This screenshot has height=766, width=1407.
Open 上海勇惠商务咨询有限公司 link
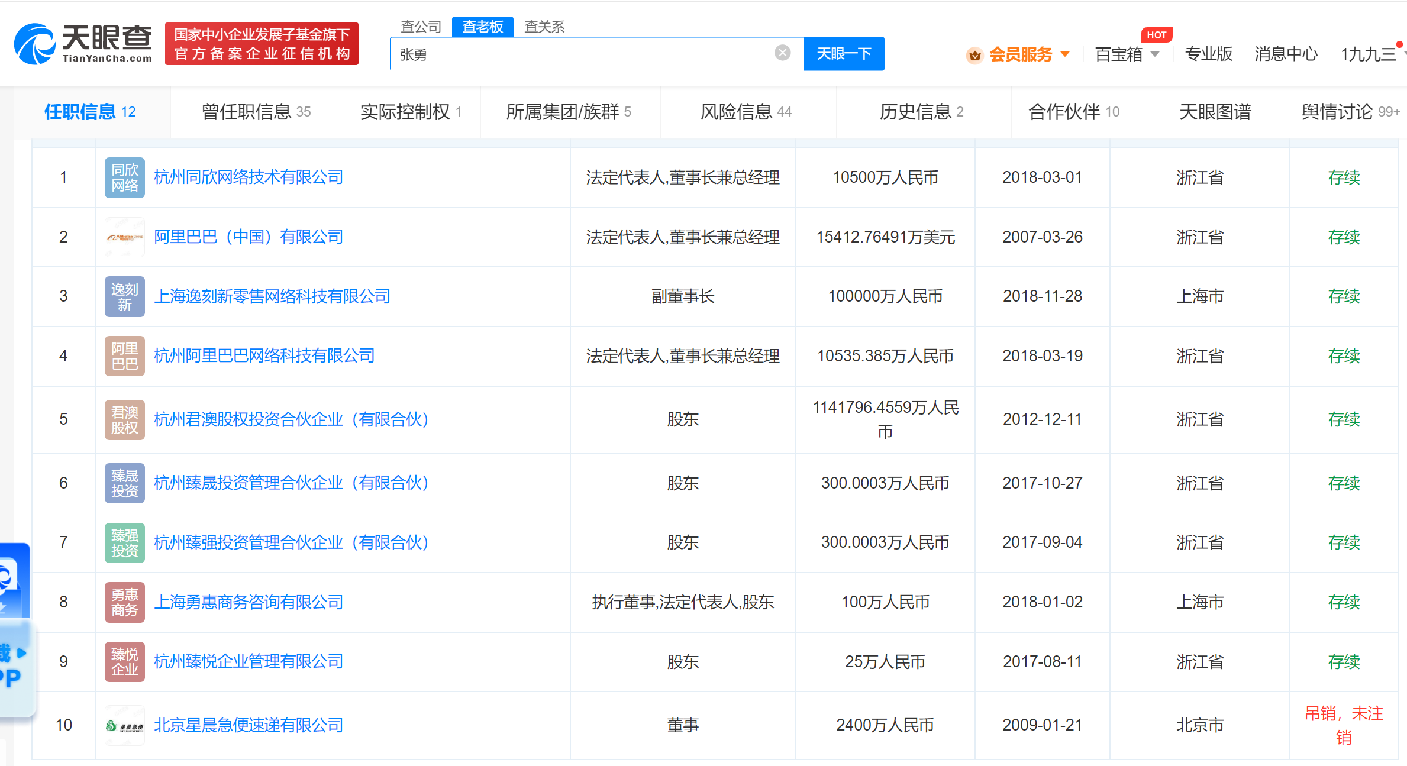point(249,602)
